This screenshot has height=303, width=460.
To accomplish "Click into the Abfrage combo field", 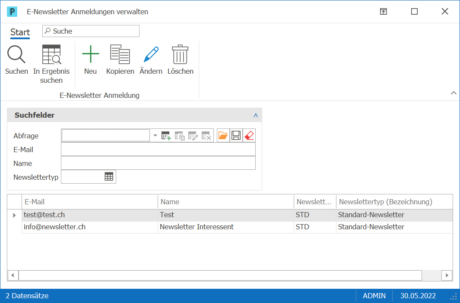I will [x=106, y=135].
